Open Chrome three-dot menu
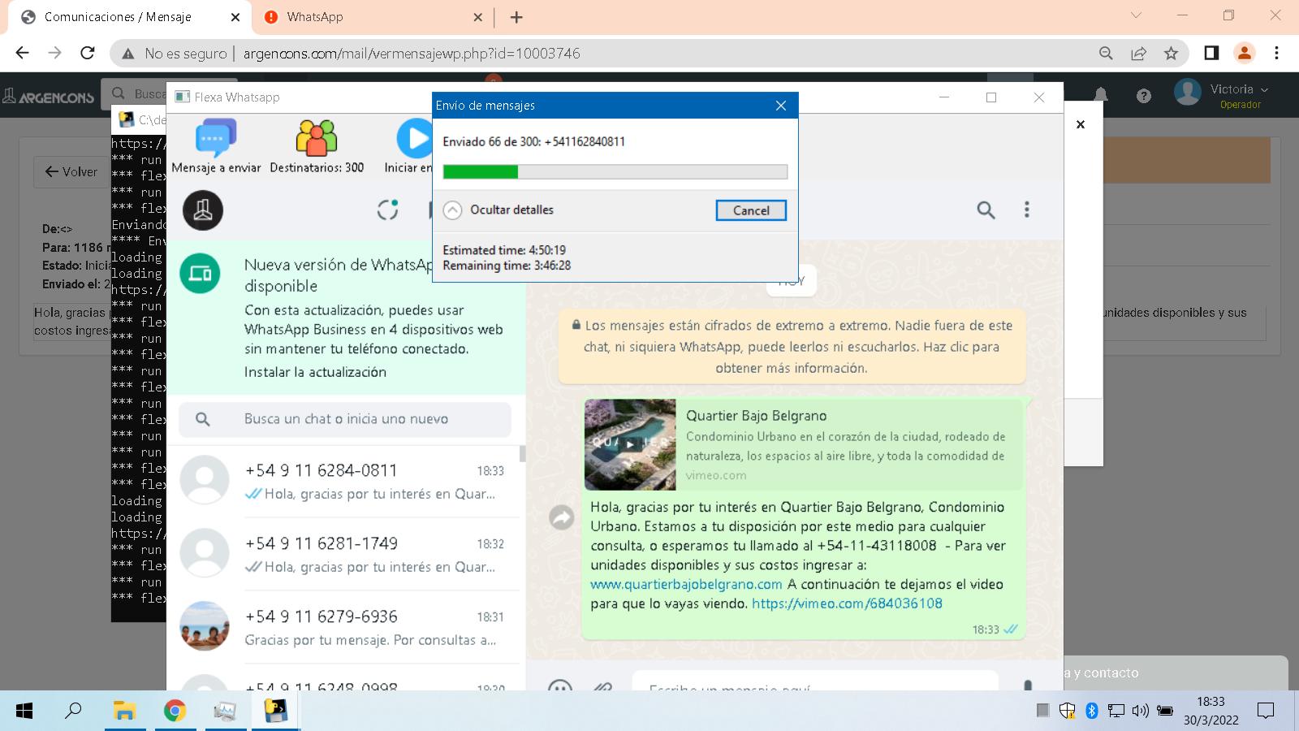Image resolution: width=1299 pixels, height=731 pixels. coord(1276,53)
